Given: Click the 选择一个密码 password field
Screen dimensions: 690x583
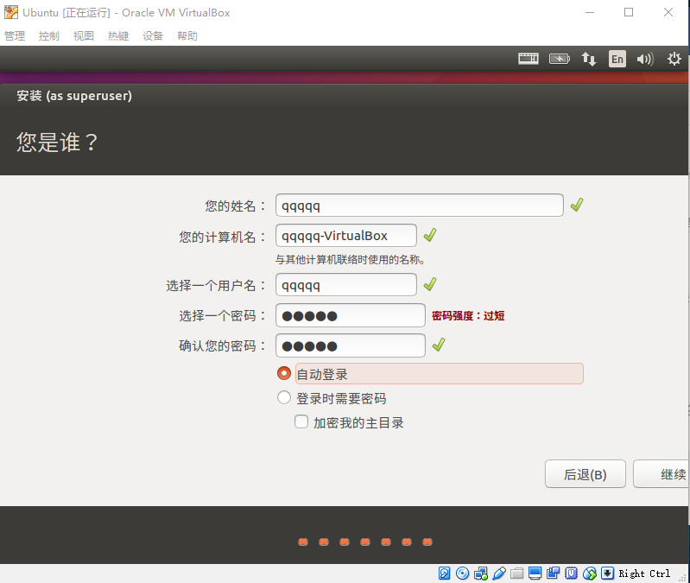Looking at the screenshot, I should point(351,315).
